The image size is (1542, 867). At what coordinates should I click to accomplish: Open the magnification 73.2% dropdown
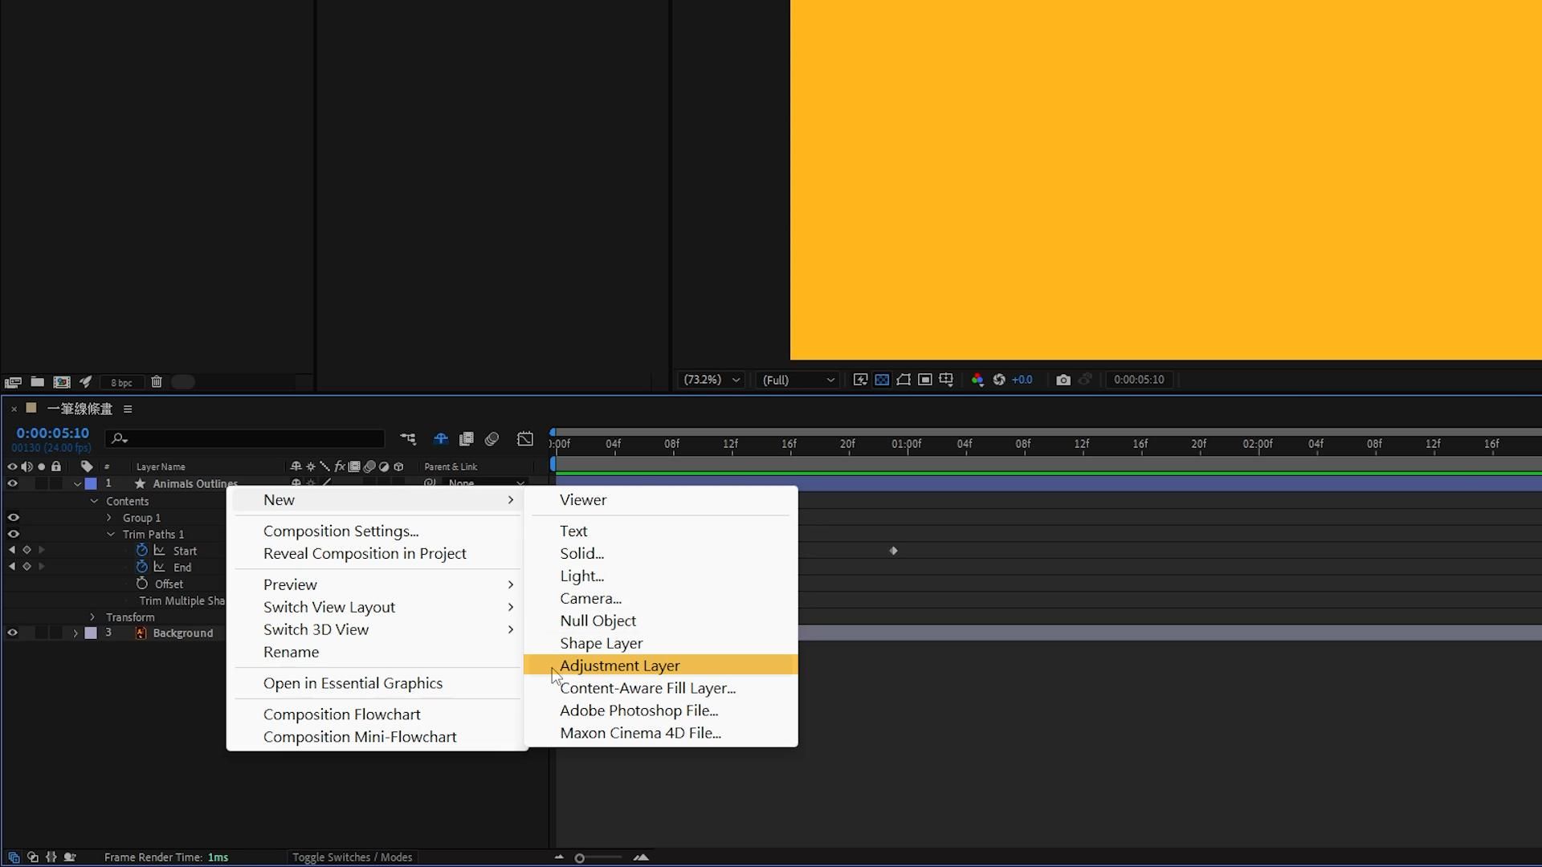pos(711,380)
